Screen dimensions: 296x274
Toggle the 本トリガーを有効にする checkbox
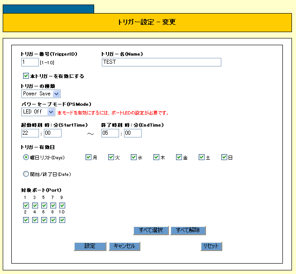pos(26,76)
